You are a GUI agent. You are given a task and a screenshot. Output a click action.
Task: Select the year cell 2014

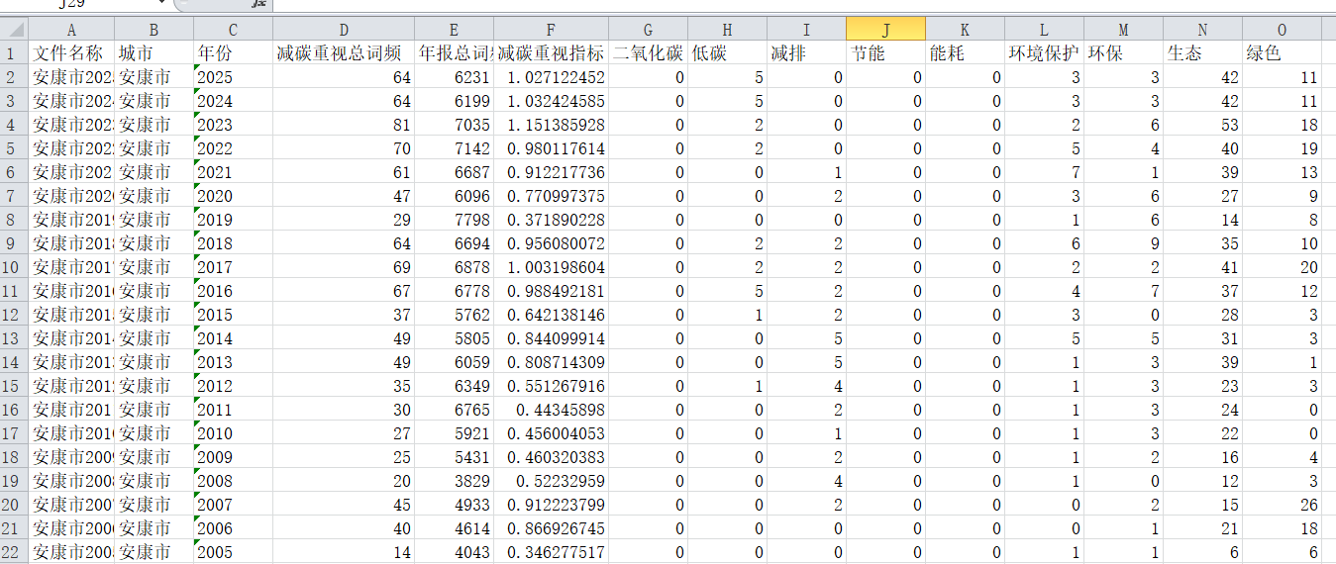click(233, 338)
